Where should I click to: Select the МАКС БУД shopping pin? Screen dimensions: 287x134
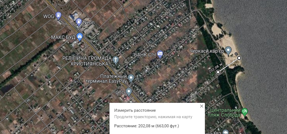[x=80, y=37]
